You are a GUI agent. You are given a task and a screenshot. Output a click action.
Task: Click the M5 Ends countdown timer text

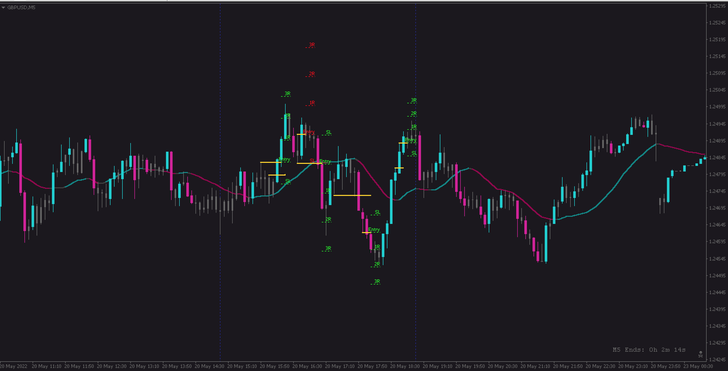pos(649,350)
